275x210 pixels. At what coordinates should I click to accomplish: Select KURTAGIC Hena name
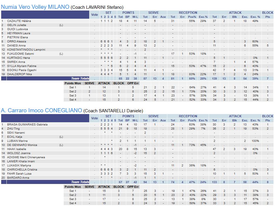coord(18,58)
